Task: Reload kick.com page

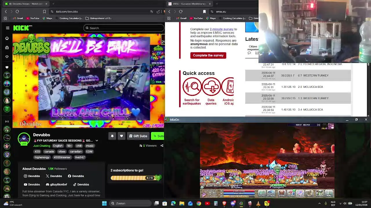Action: (17, 12)
